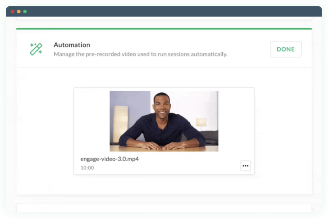Click the green bar atop Automation section
Screen dimensions: 329x221
(x=164, y=29)
